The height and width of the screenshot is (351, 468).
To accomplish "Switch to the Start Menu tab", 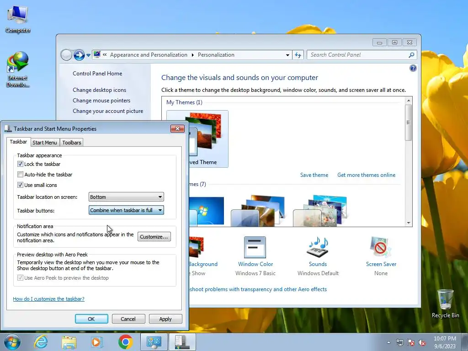I will tap(45, 143).
